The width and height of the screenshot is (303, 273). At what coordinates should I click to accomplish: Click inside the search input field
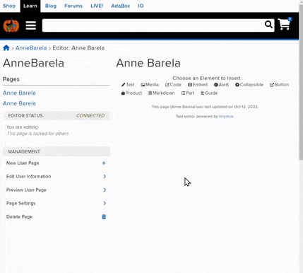pos(153,25)
